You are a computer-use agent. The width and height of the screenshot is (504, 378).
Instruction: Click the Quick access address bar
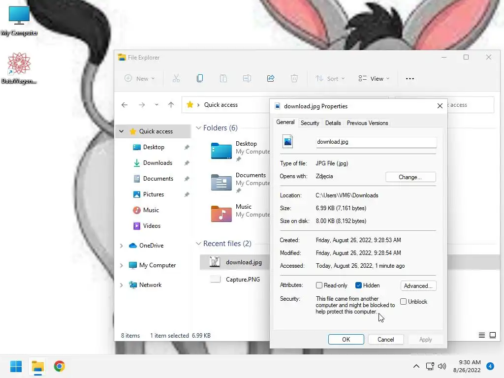click(x=225, y=105)
